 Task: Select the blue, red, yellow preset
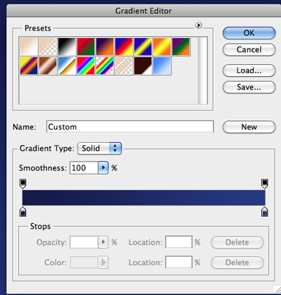click(124, 46)
